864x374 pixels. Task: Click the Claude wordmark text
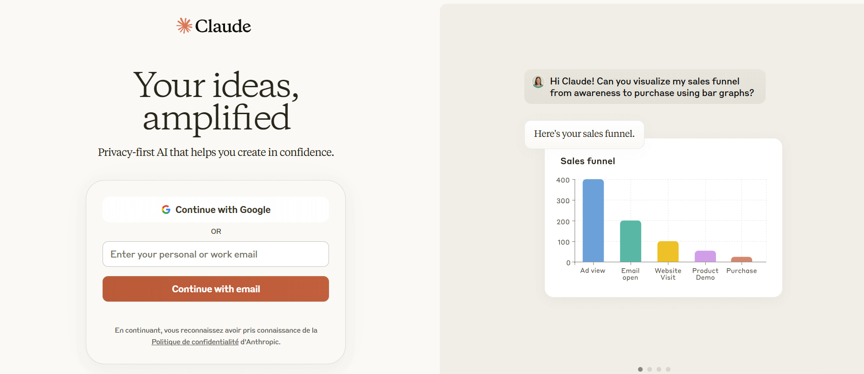tap(223, 26)
